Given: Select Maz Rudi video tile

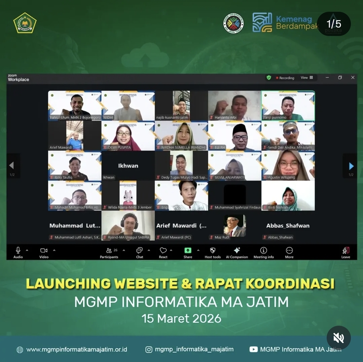Looking at the screenshot, I should point(234,226).
